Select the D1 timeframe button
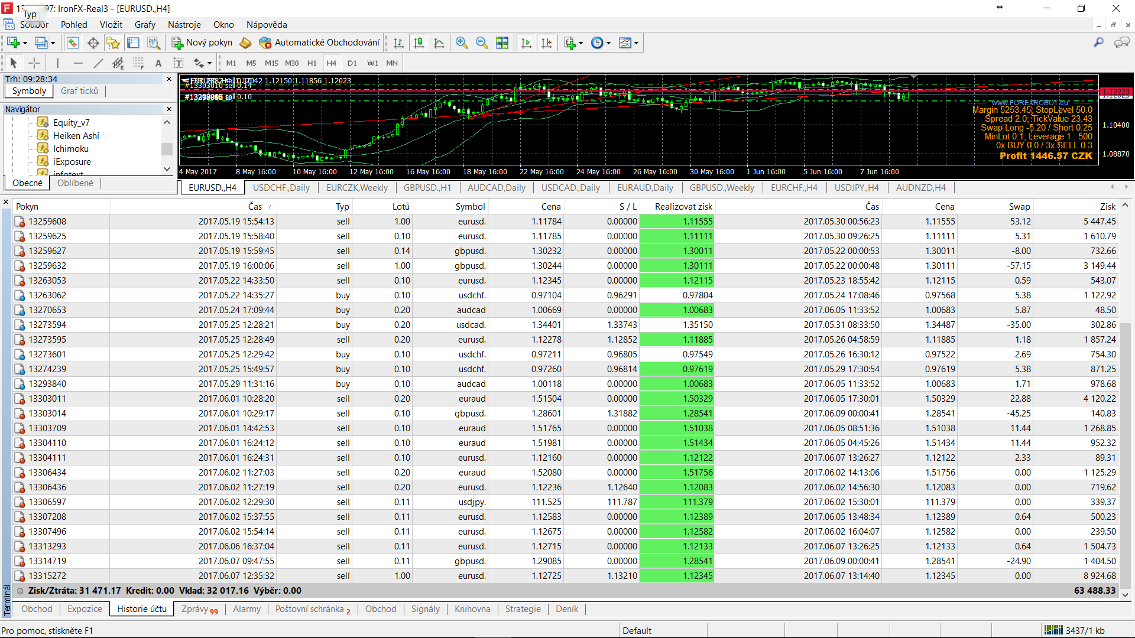1135x638 pixels. pyautogui.click(x=352, y=63)
